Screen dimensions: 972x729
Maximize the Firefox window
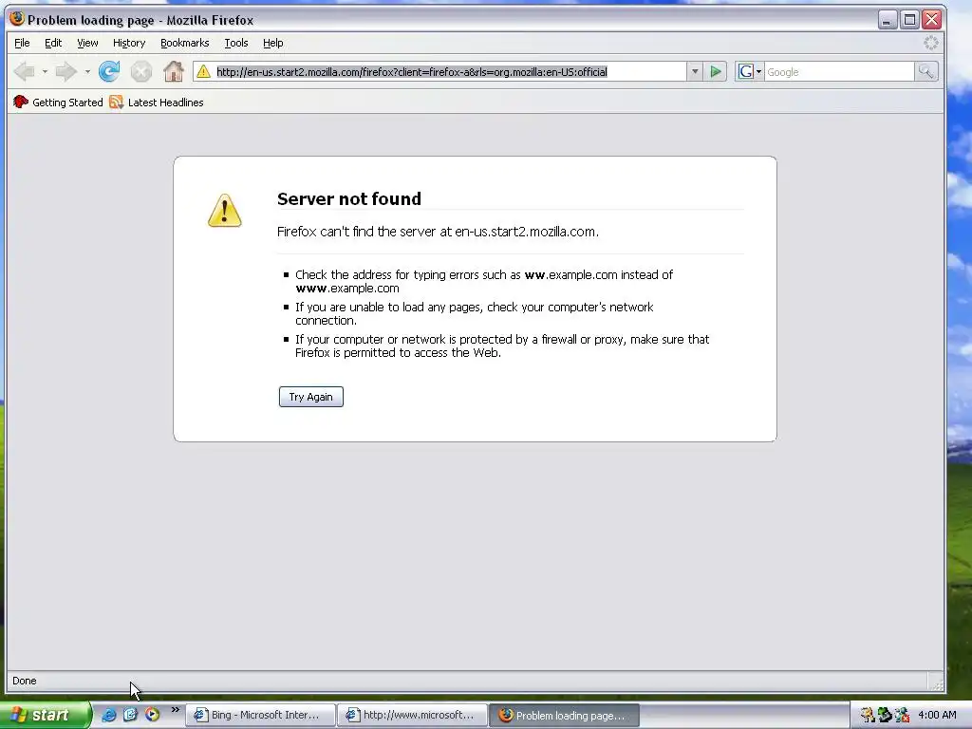click(909, 20)
